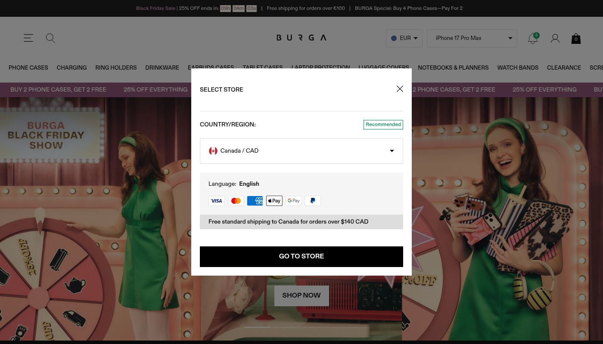Open the notifications bell icon

pyautogui.click(x=533, y=38)
